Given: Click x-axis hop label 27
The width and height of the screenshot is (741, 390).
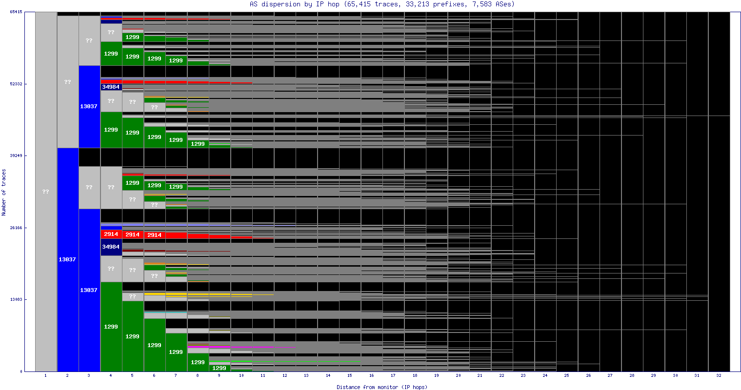Looking at the screenshot, I should pos(610,376).
